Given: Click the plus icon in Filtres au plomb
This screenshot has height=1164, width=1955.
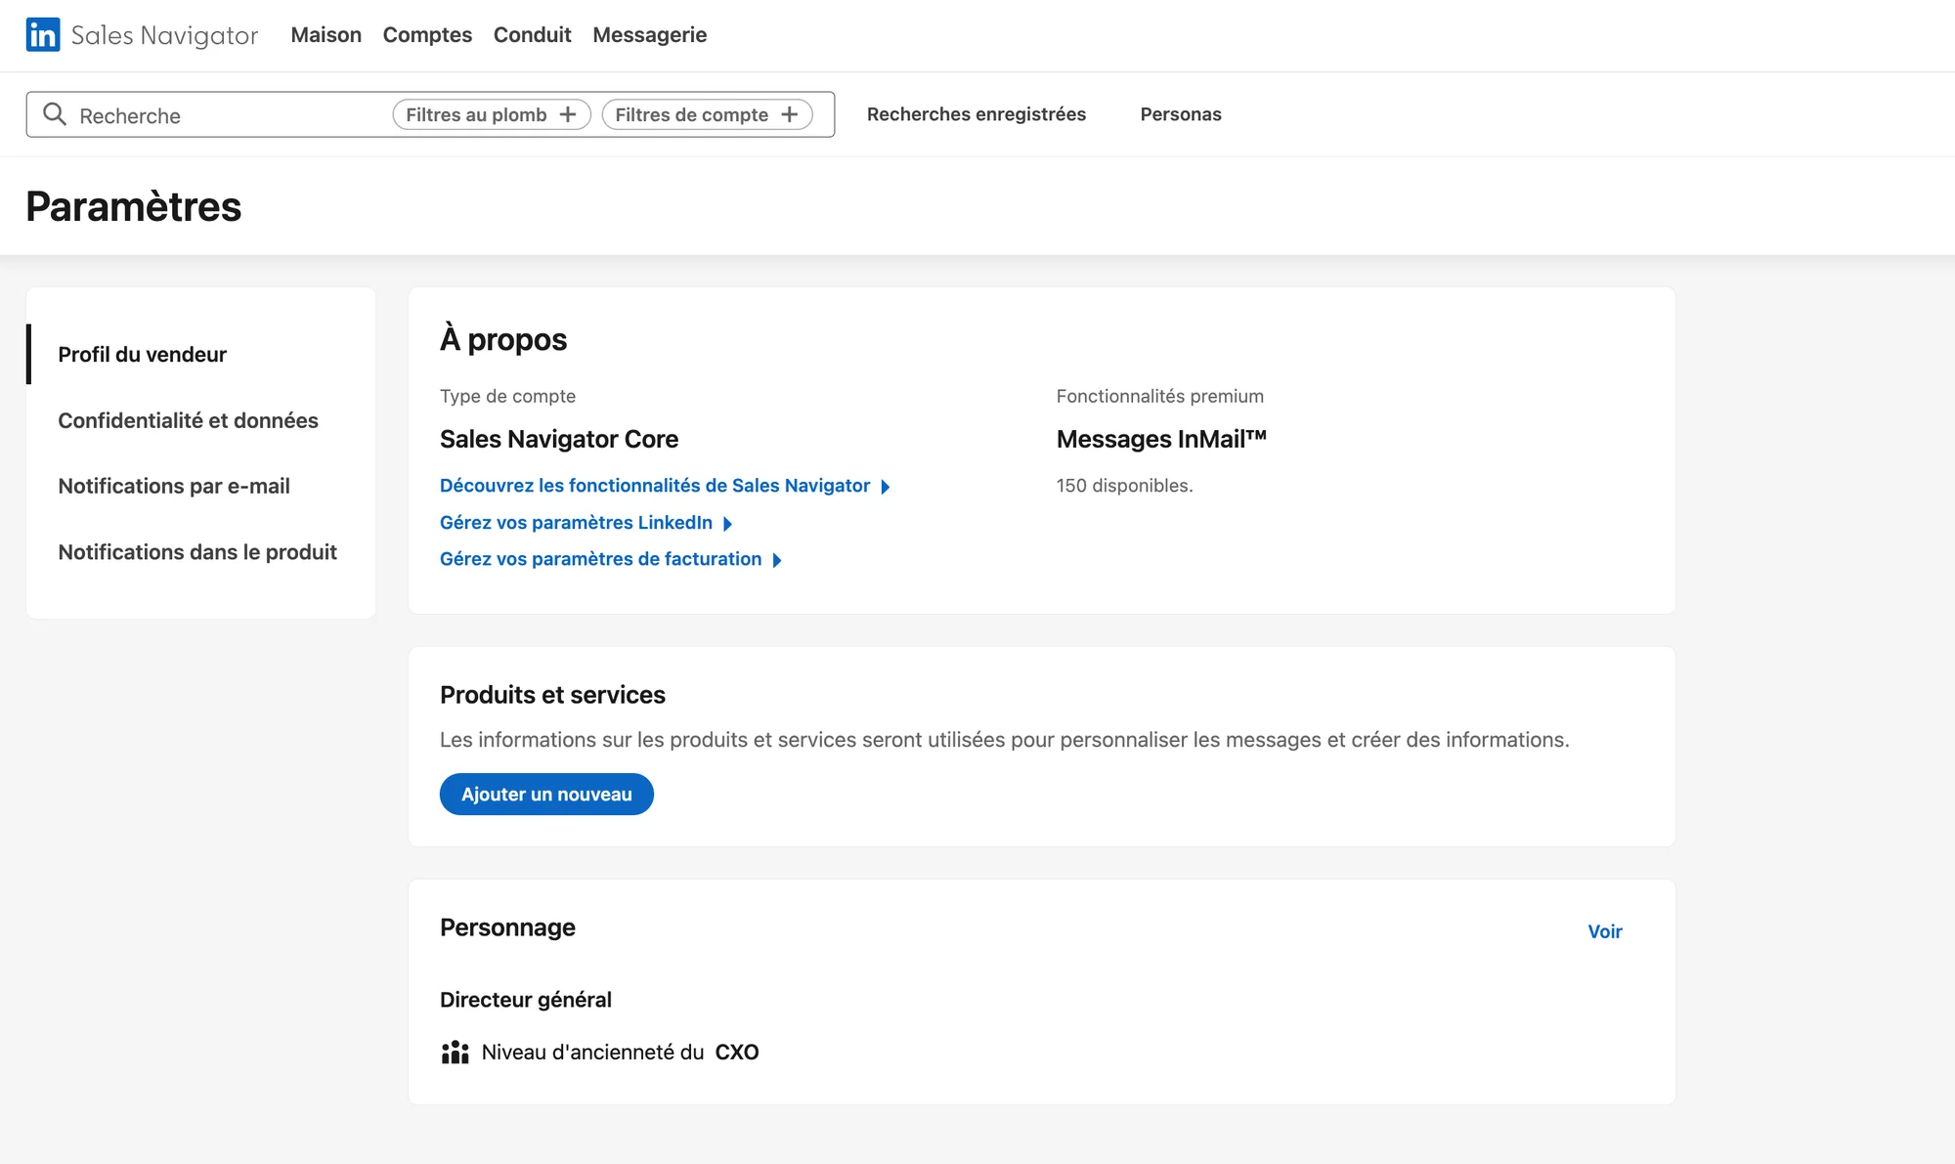Looking at the screenshot, I should coord(568,114).
